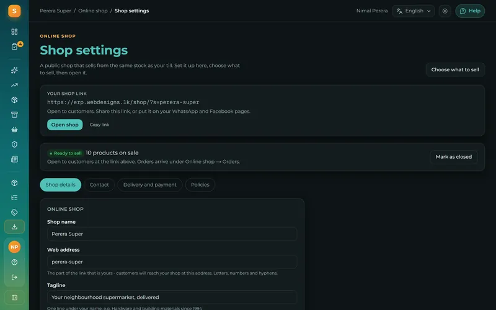496x310 pixels.
Task: Click the sidebar question mark help icon
Action: (14, 262)
